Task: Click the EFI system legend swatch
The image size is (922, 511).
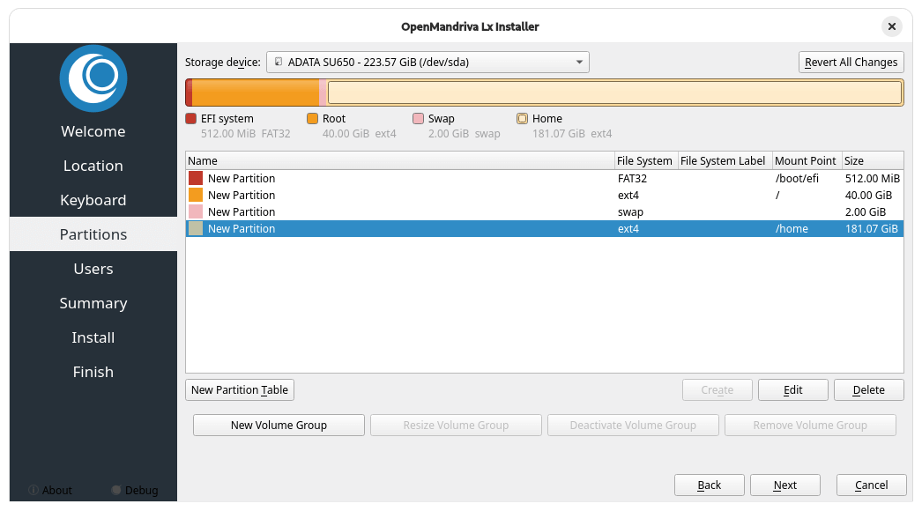Action: (x=191, y=119)
